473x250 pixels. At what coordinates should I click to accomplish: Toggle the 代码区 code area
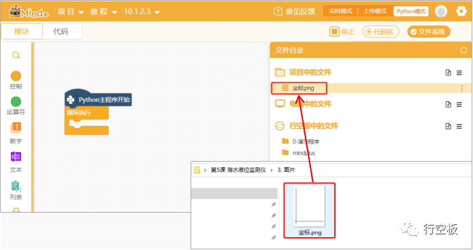[380, 32]
